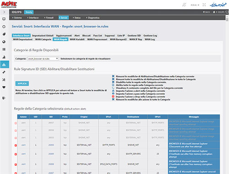Click icon to Visualizza il contenuto completo del file
The image size is (229, 174).
pyautogui.click(x=113, y=88)
